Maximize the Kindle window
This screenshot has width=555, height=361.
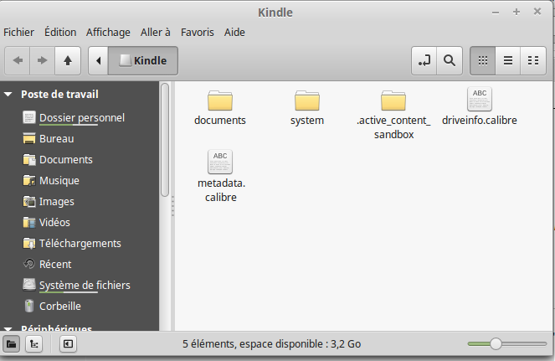point(516,12)
